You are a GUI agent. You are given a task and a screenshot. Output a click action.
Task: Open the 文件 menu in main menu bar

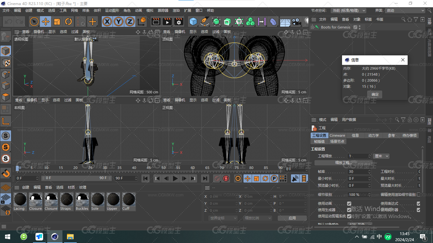[6, 10]
